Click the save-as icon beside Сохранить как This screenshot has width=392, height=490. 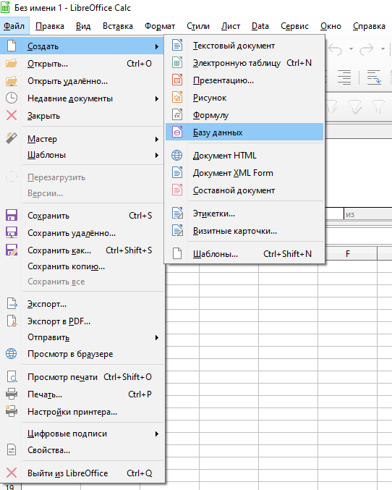click(x=12, y=250)
